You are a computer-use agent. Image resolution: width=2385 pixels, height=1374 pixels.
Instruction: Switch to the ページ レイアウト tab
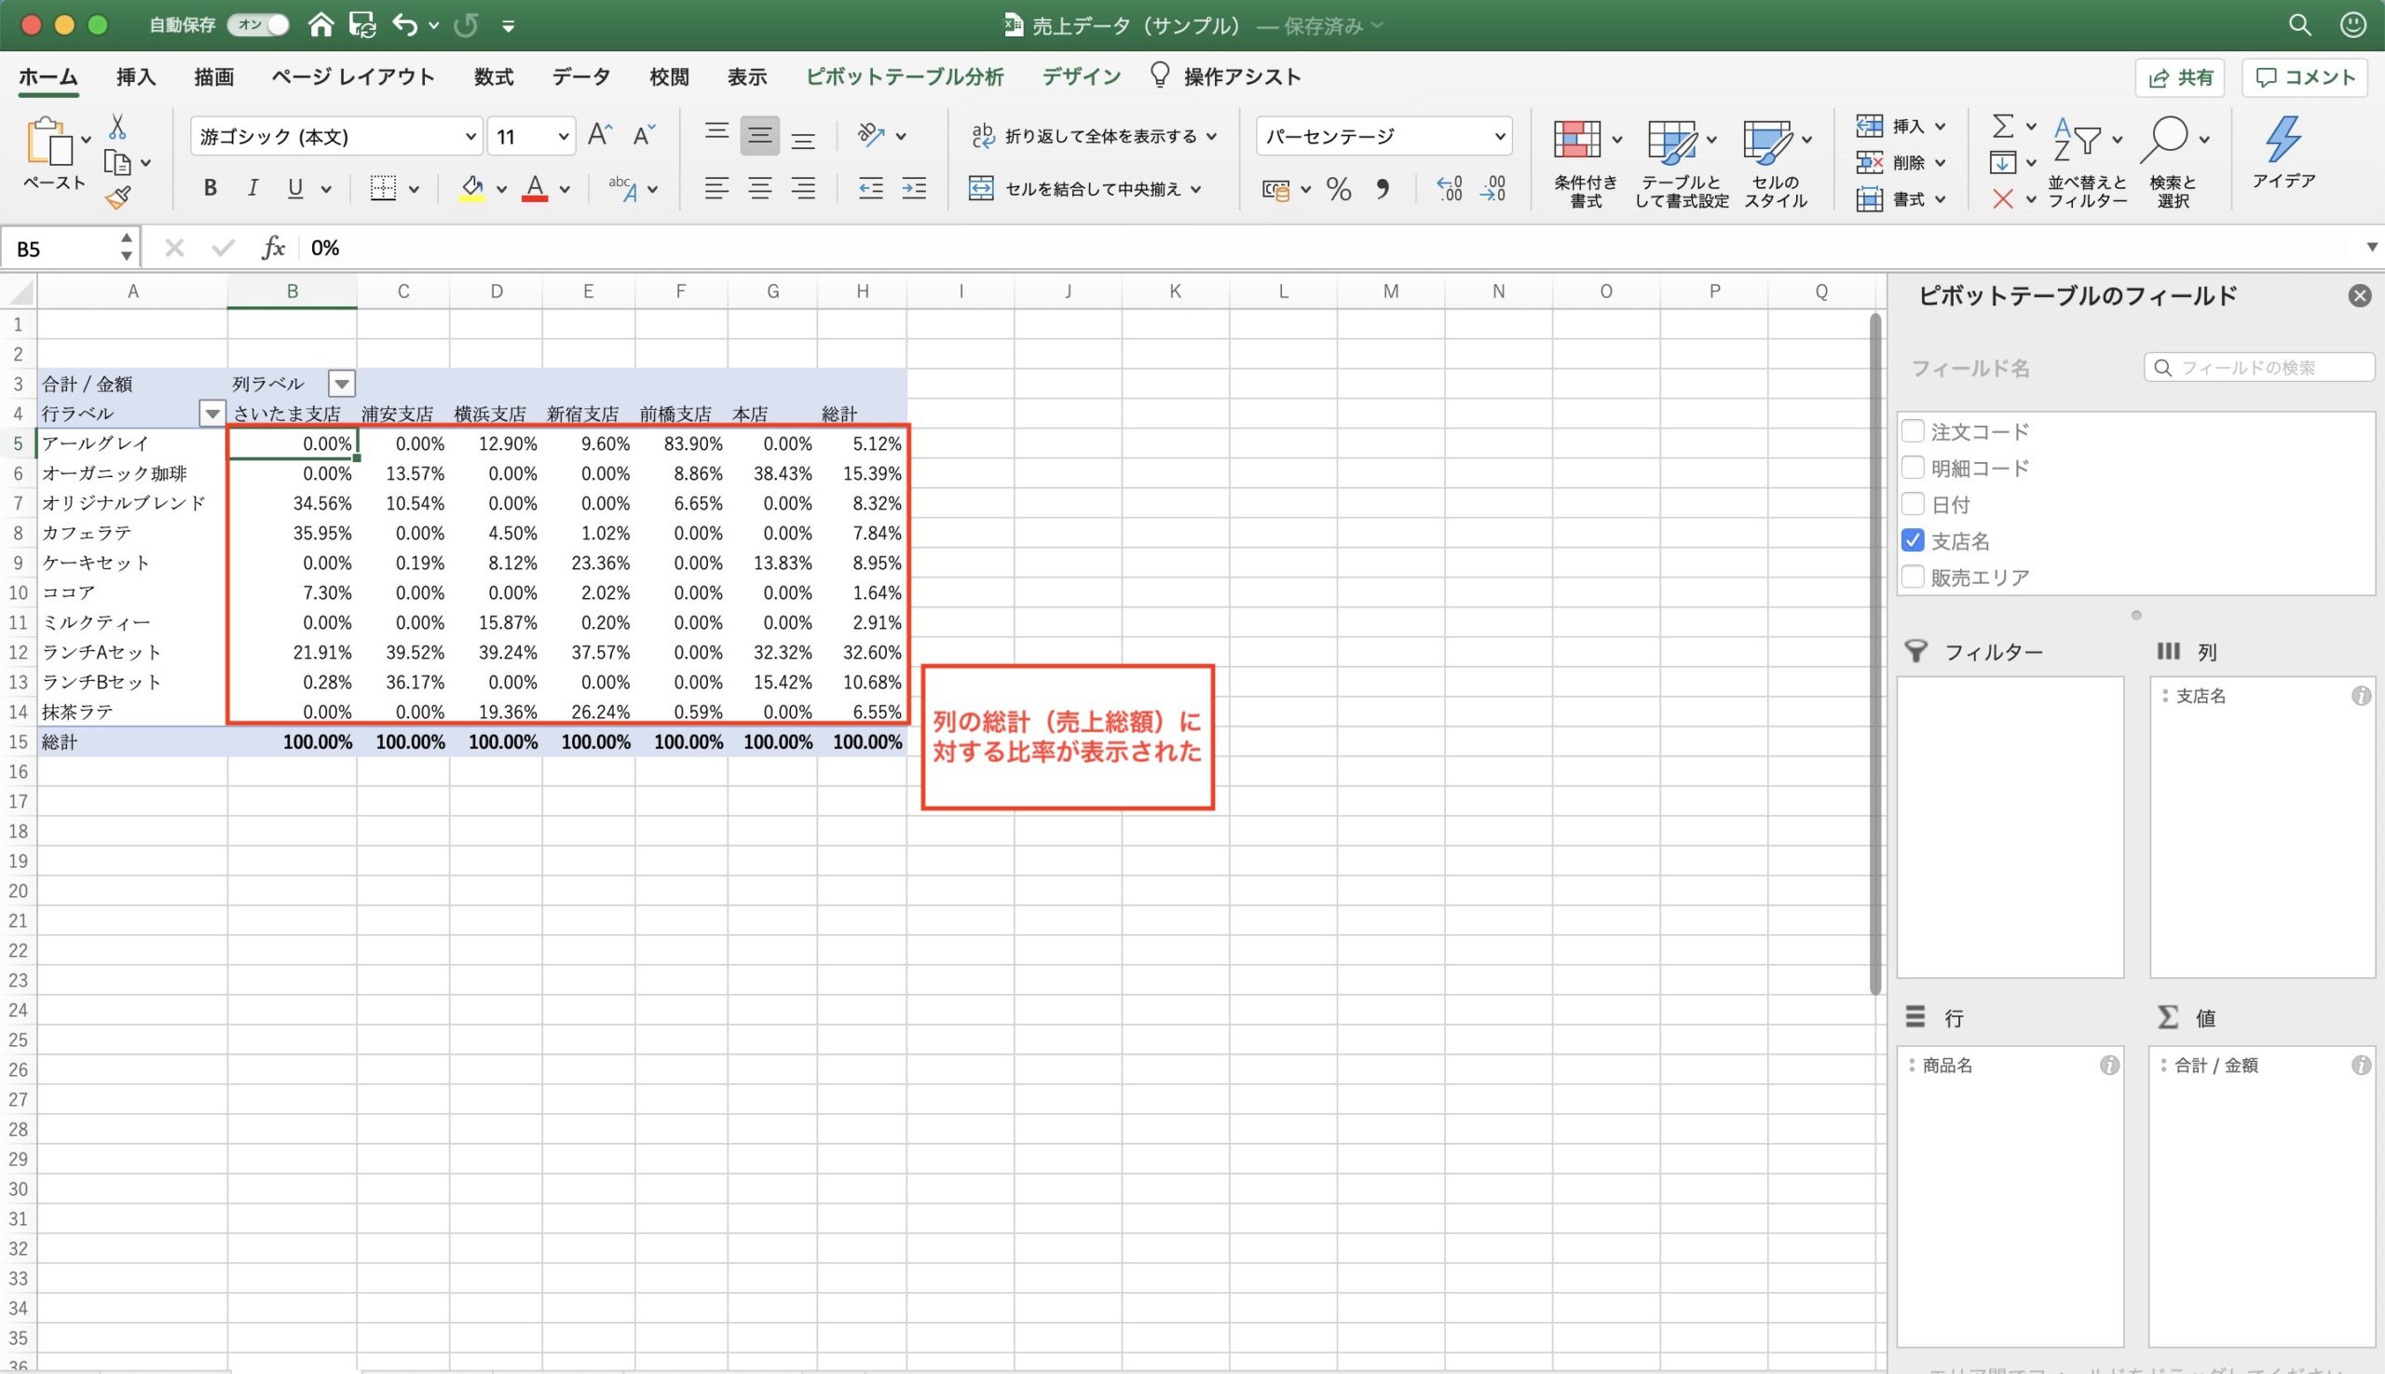(353, 76)
